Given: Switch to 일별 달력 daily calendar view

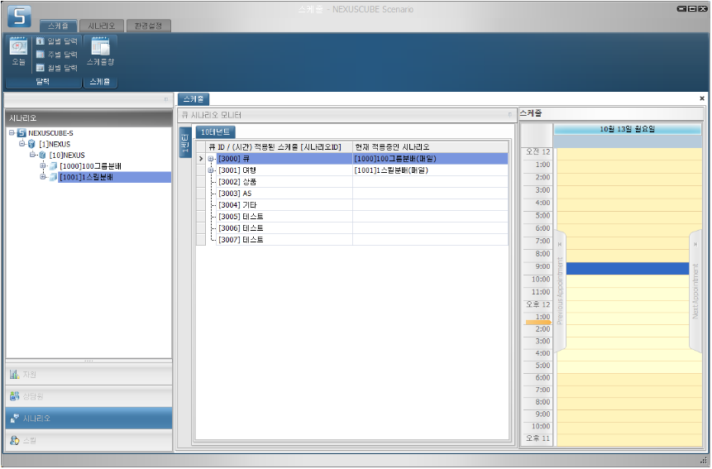Looking at the screenshot, I should click(x=57, y=41).
